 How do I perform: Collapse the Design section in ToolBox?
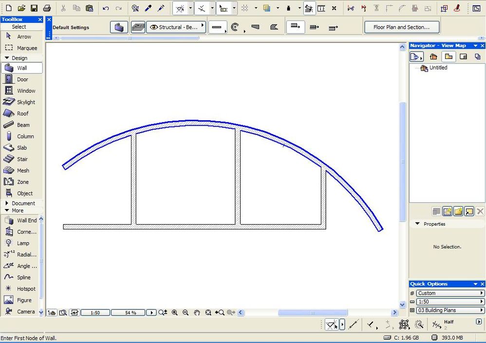[x=6, y=57]
